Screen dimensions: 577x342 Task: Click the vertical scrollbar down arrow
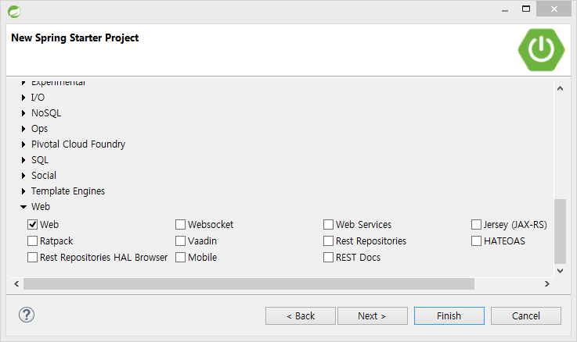coord(560,271)
